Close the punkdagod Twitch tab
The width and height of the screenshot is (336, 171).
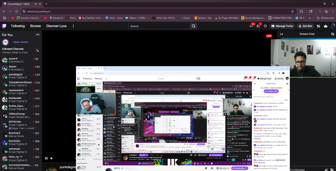[x=40, y=4]
